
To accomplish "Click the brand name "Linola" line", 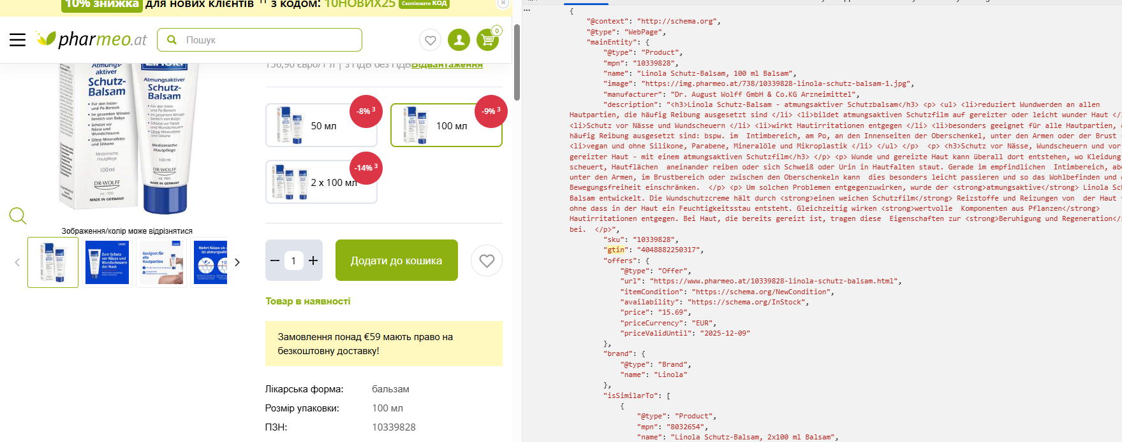I will pyautogui.click(x=654, y=374).
